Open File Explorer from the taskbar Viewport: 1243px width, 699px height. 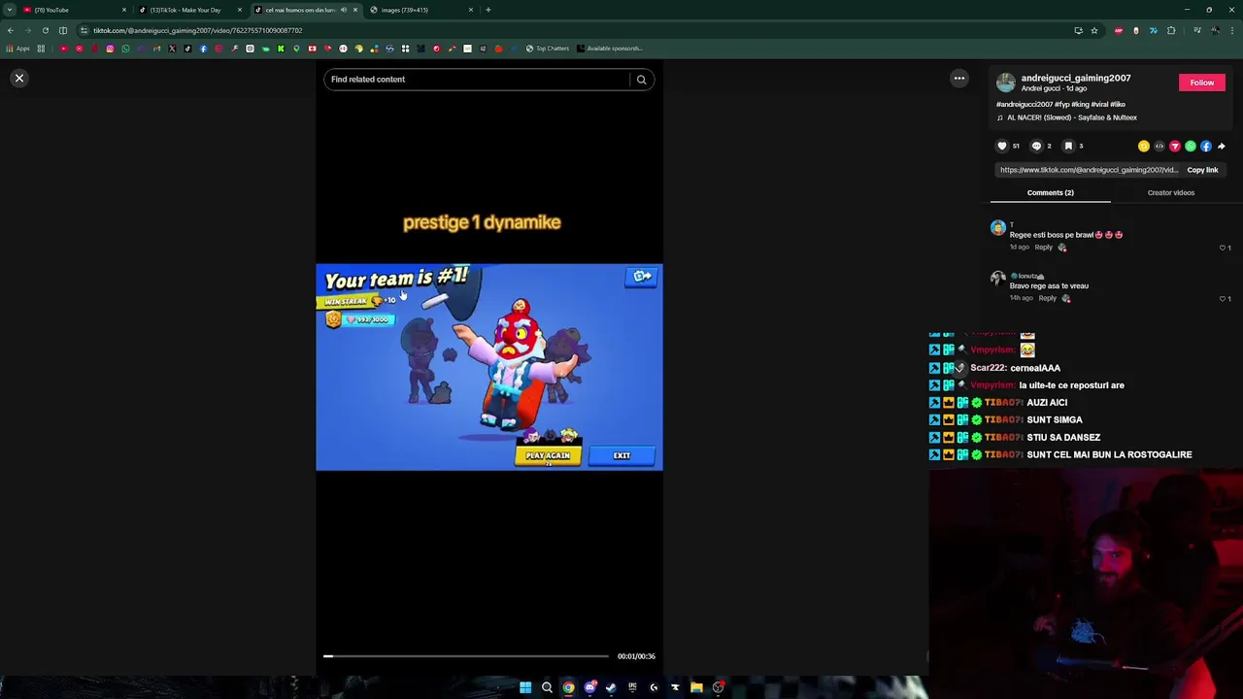point(696,687)
